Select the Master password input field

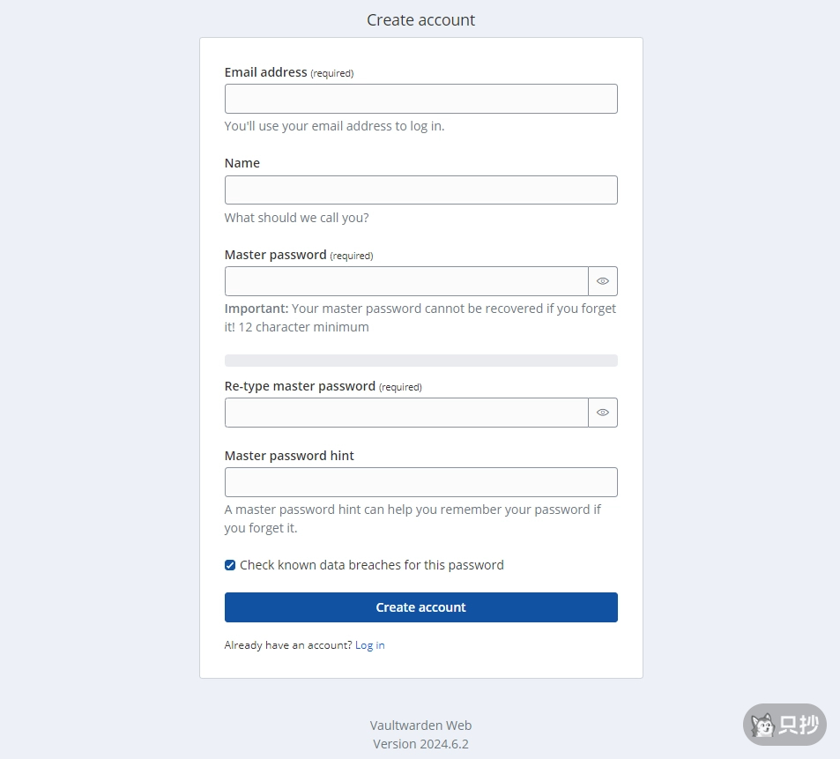click(406, 281)
